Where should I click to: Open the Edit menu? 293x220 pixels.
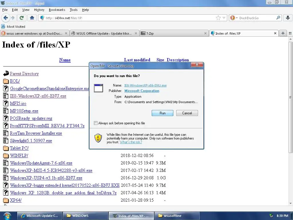[x=15, y=10]
